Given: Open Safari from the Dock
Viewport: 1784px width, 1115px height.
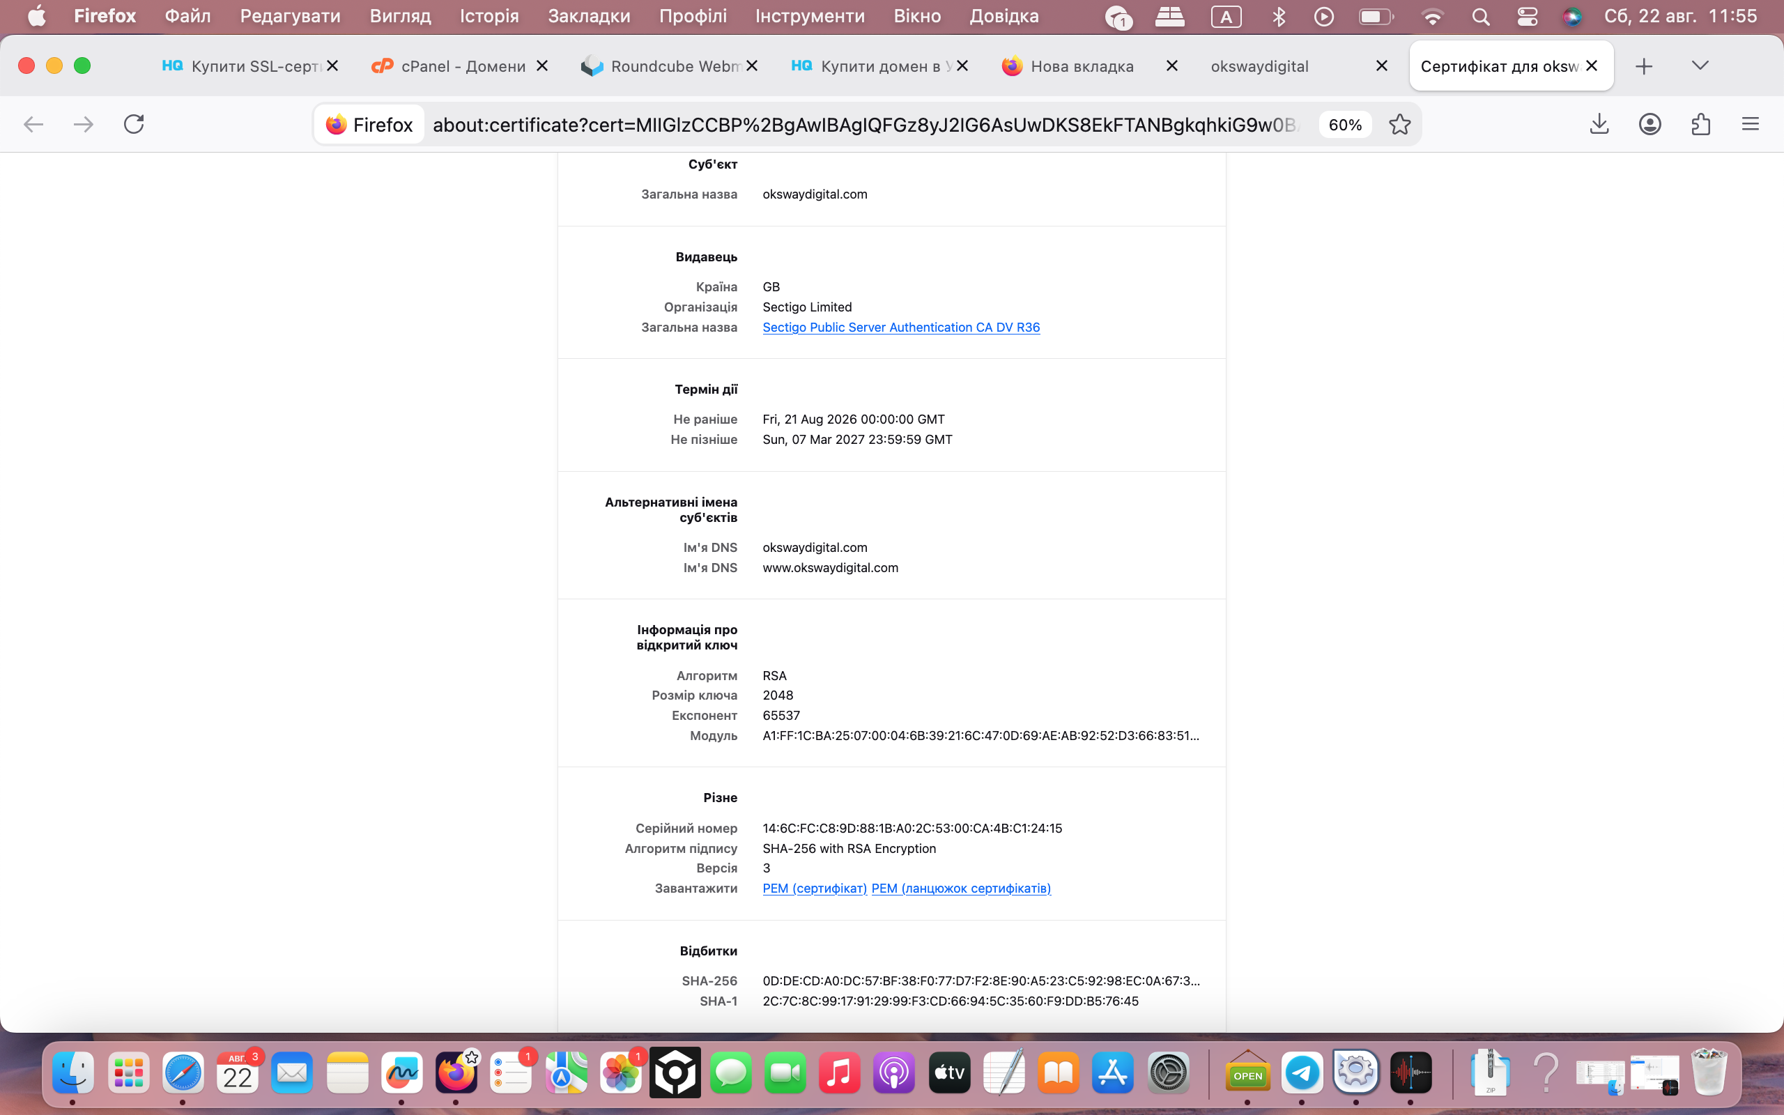Looking at the screenshot, I should click(183, 1072).
